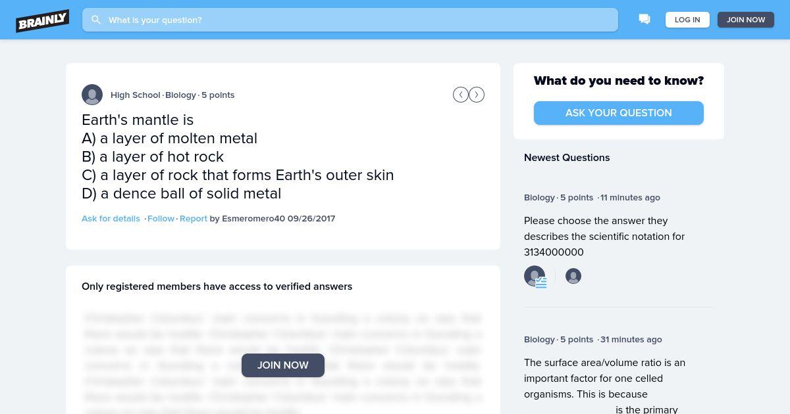Image resolution: width=790 pixels, height=414 pixels.
Task: Open the messages chat icon
Action: [645, 20]
